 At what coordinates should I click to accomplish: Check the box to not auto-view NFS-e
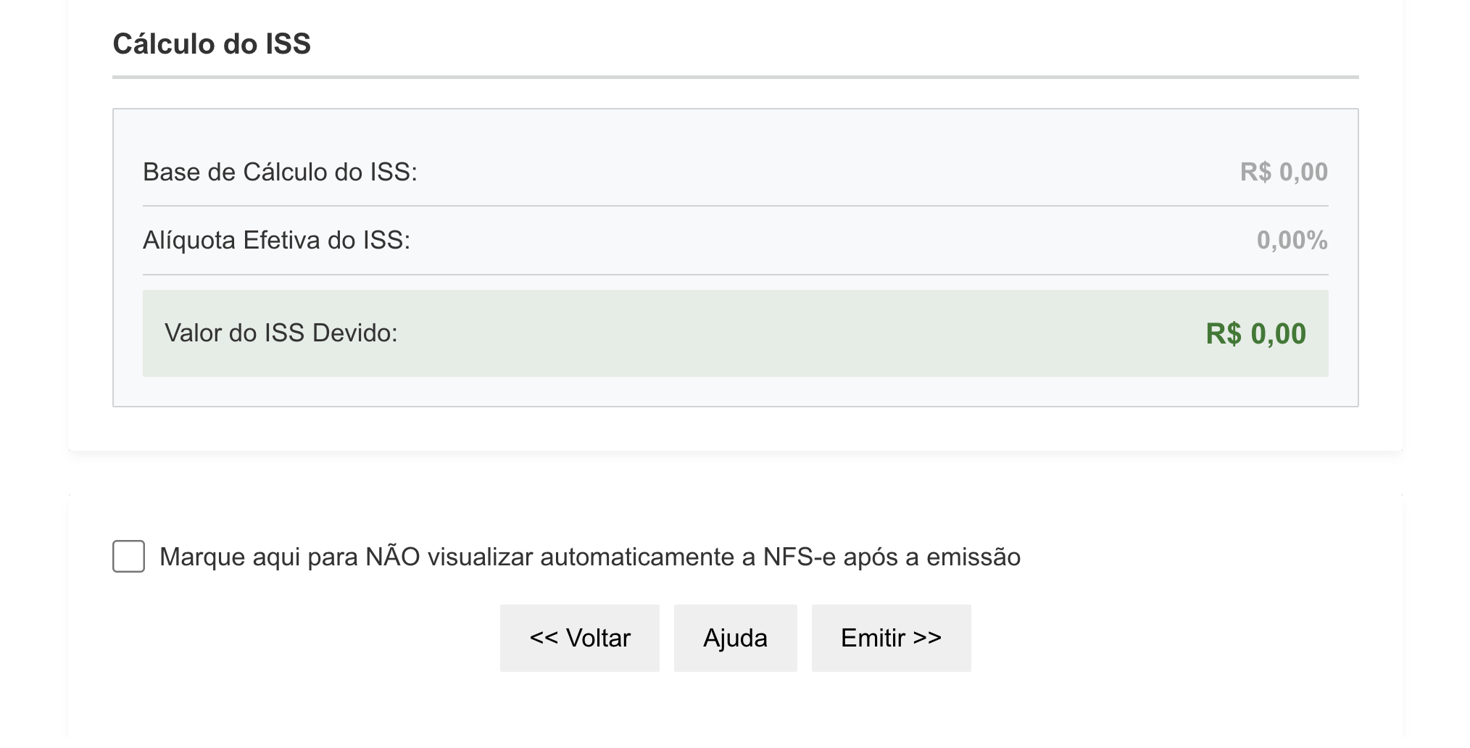point(128,556)
